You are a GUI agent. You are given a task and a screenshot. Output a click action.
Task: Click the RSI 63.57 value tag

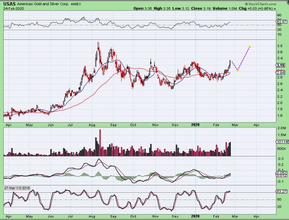coord(282,22)
